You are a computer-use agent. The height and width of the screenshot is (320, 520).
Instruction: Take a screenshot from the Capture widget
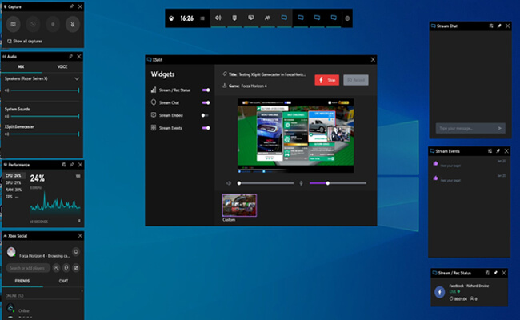pyautogui.click(x=14, y=24)
